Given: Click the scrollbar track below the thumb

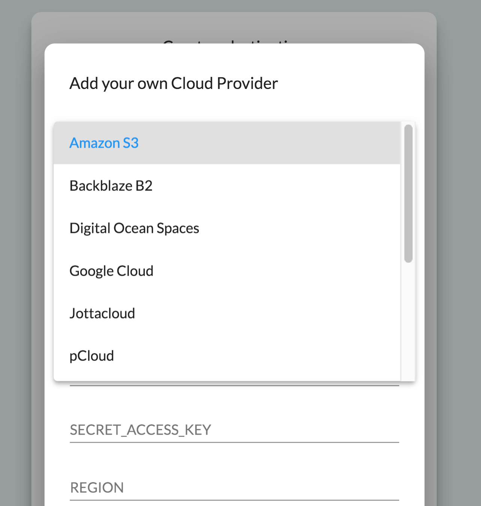Looking at the screenshot, I should point(408,319).
